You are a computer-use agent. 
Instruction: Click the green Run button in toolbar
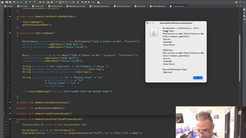26,2
